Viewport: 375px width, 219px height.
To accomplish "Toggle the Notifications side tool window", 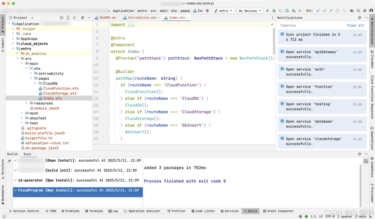I will coord(372,31).
